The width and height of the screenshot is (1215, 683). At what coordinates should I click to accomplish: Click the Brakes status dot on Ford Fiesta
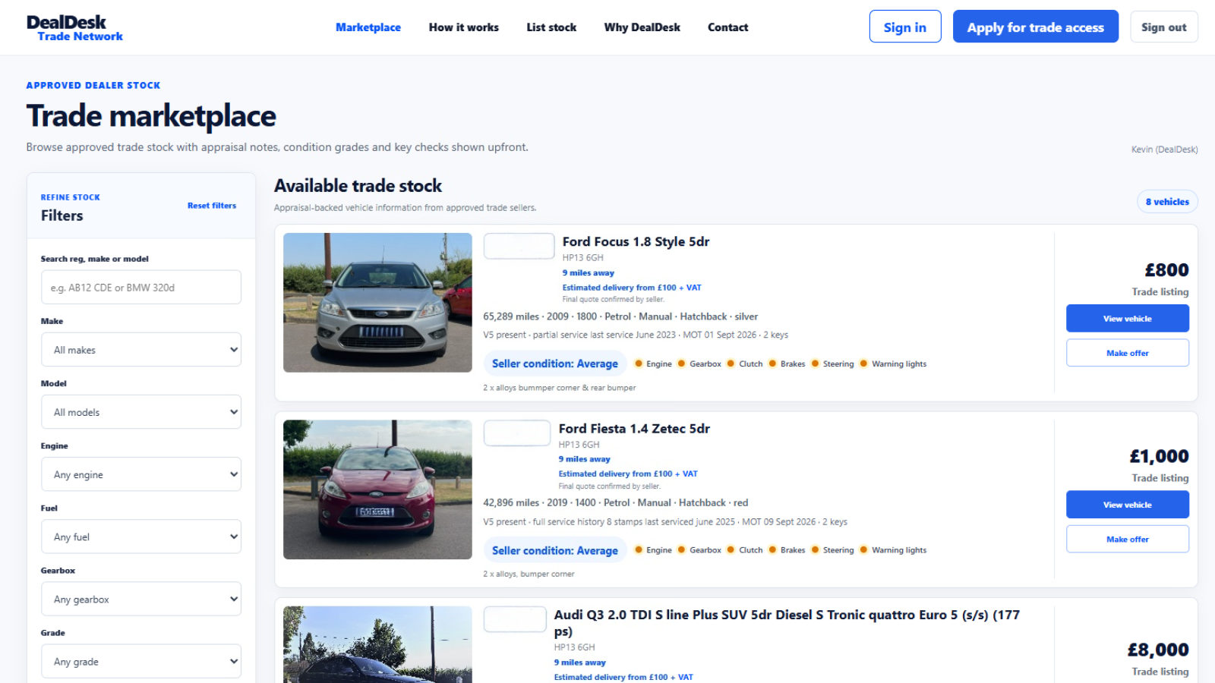(x=773, y=550)
